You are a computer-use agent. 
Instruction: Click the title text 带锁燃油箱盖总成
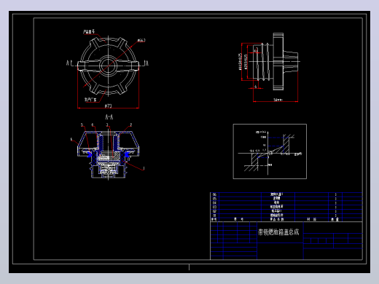[x=278, y=232]
